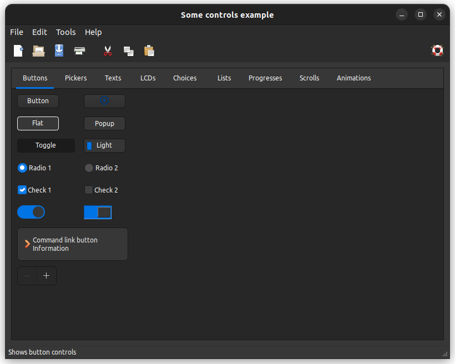
Task: Switch to the Pickers tab
Action: (75, 78)
